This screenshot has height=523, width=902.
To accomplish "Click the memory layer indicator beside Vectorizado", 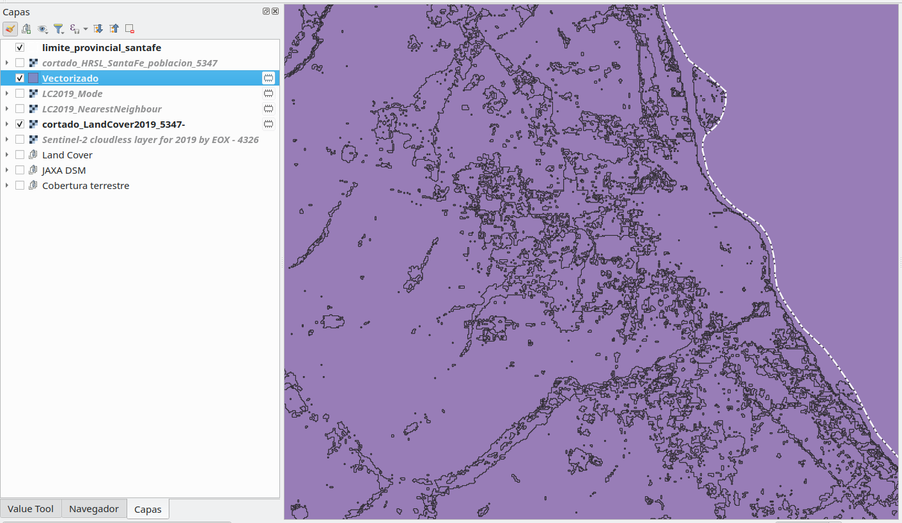I will click(x=268, y=78).
